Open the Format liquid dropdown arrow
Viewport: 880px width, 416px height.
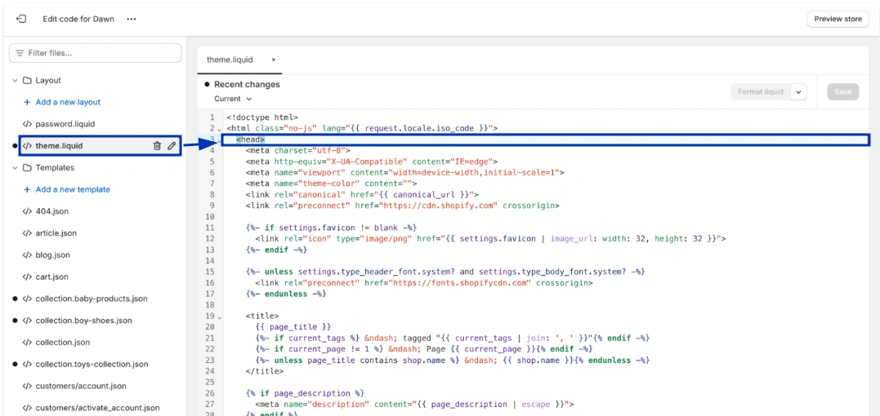[x=798, y=92]
